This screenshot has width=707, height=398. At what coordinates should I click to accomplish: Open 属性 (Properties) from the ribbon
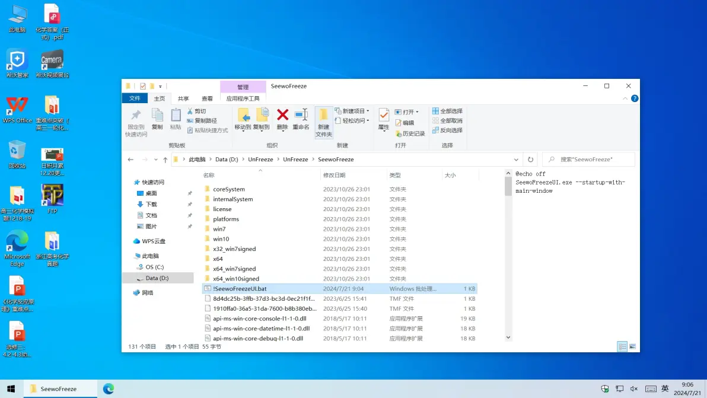[384, 118]
